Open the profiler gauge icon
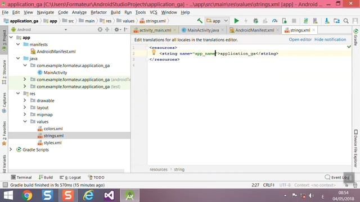This screenshot has width=360, height=202. point(274,21)
